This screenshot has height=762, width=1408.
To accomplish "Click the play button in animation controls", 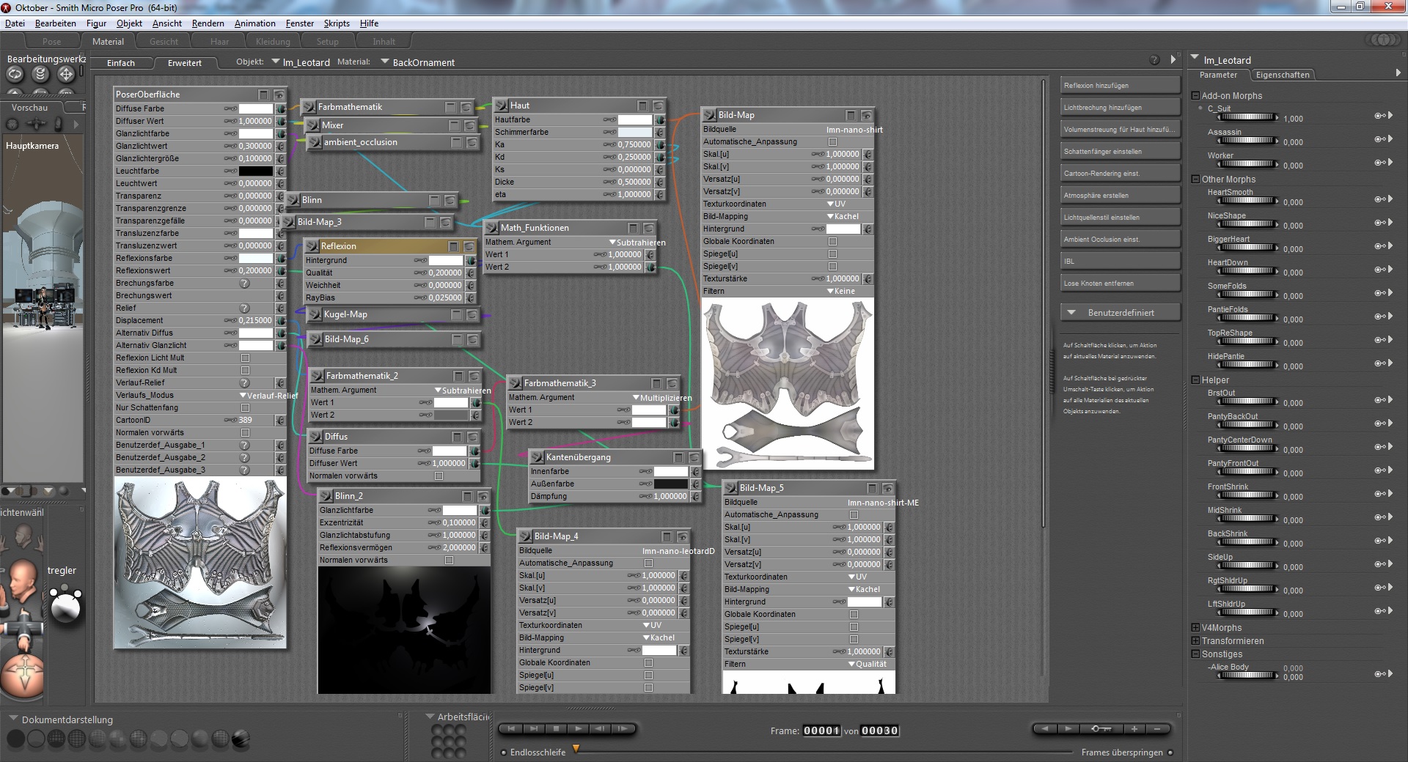I will tap(579, 728).
